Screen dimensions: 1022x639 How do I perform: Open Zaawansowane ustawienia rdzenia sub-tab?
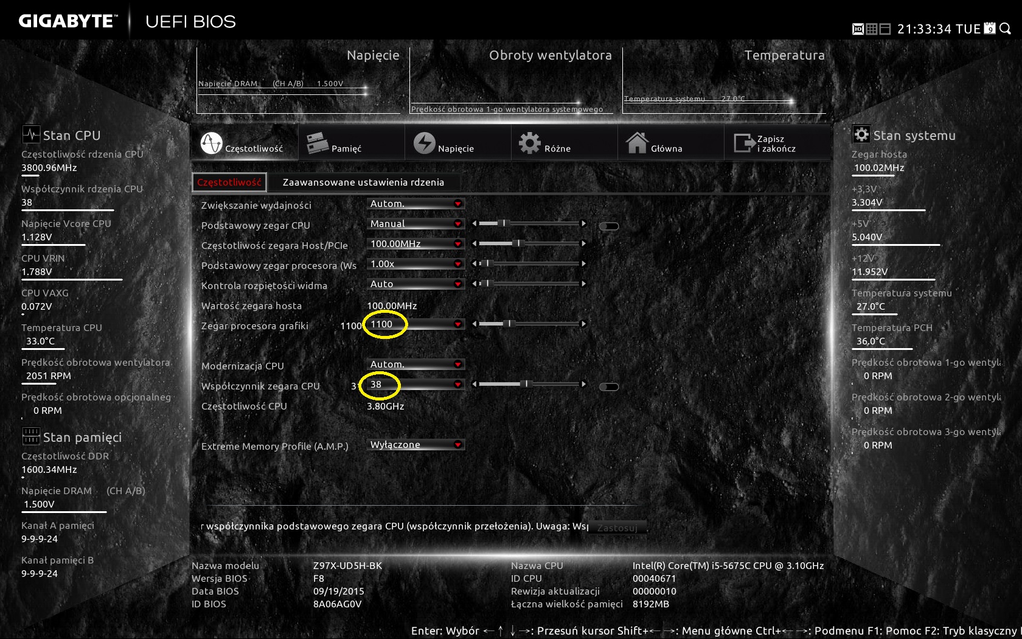[x=363, y=182]
